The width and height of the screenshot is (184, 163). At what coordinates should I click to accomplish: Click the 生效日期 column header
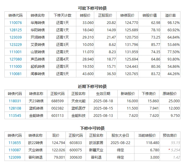coord(103,93)
